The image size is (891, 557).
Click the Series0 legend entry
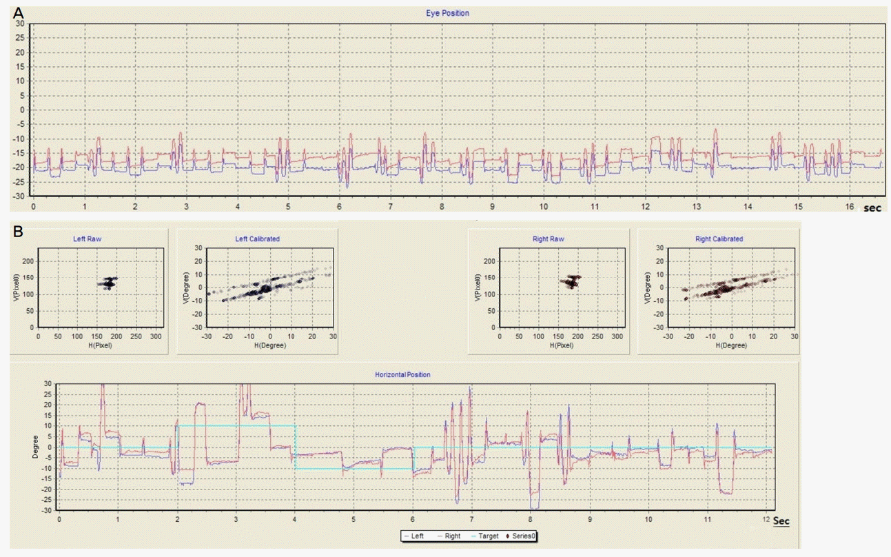pos(520,535)
